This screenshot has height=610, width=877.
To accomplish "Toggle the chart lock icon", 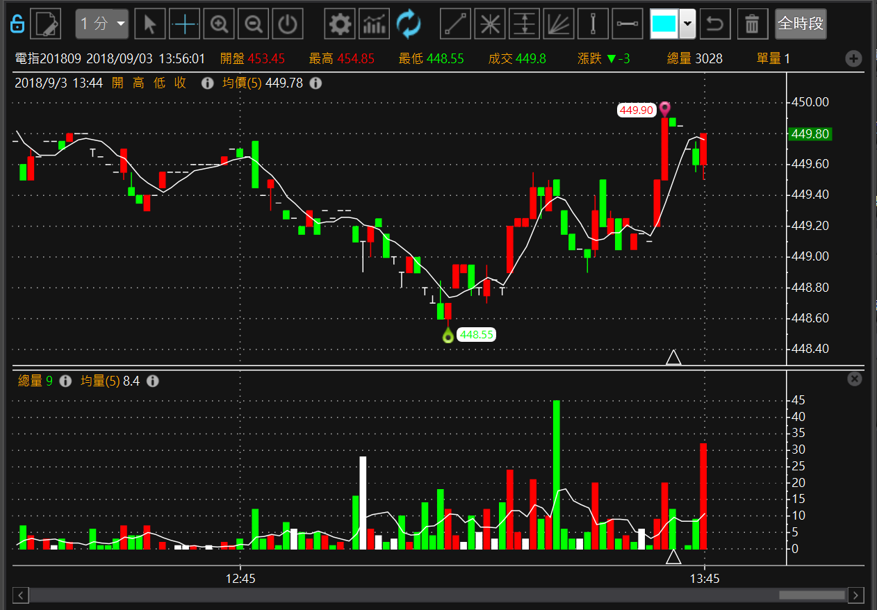I will (18, 25).
